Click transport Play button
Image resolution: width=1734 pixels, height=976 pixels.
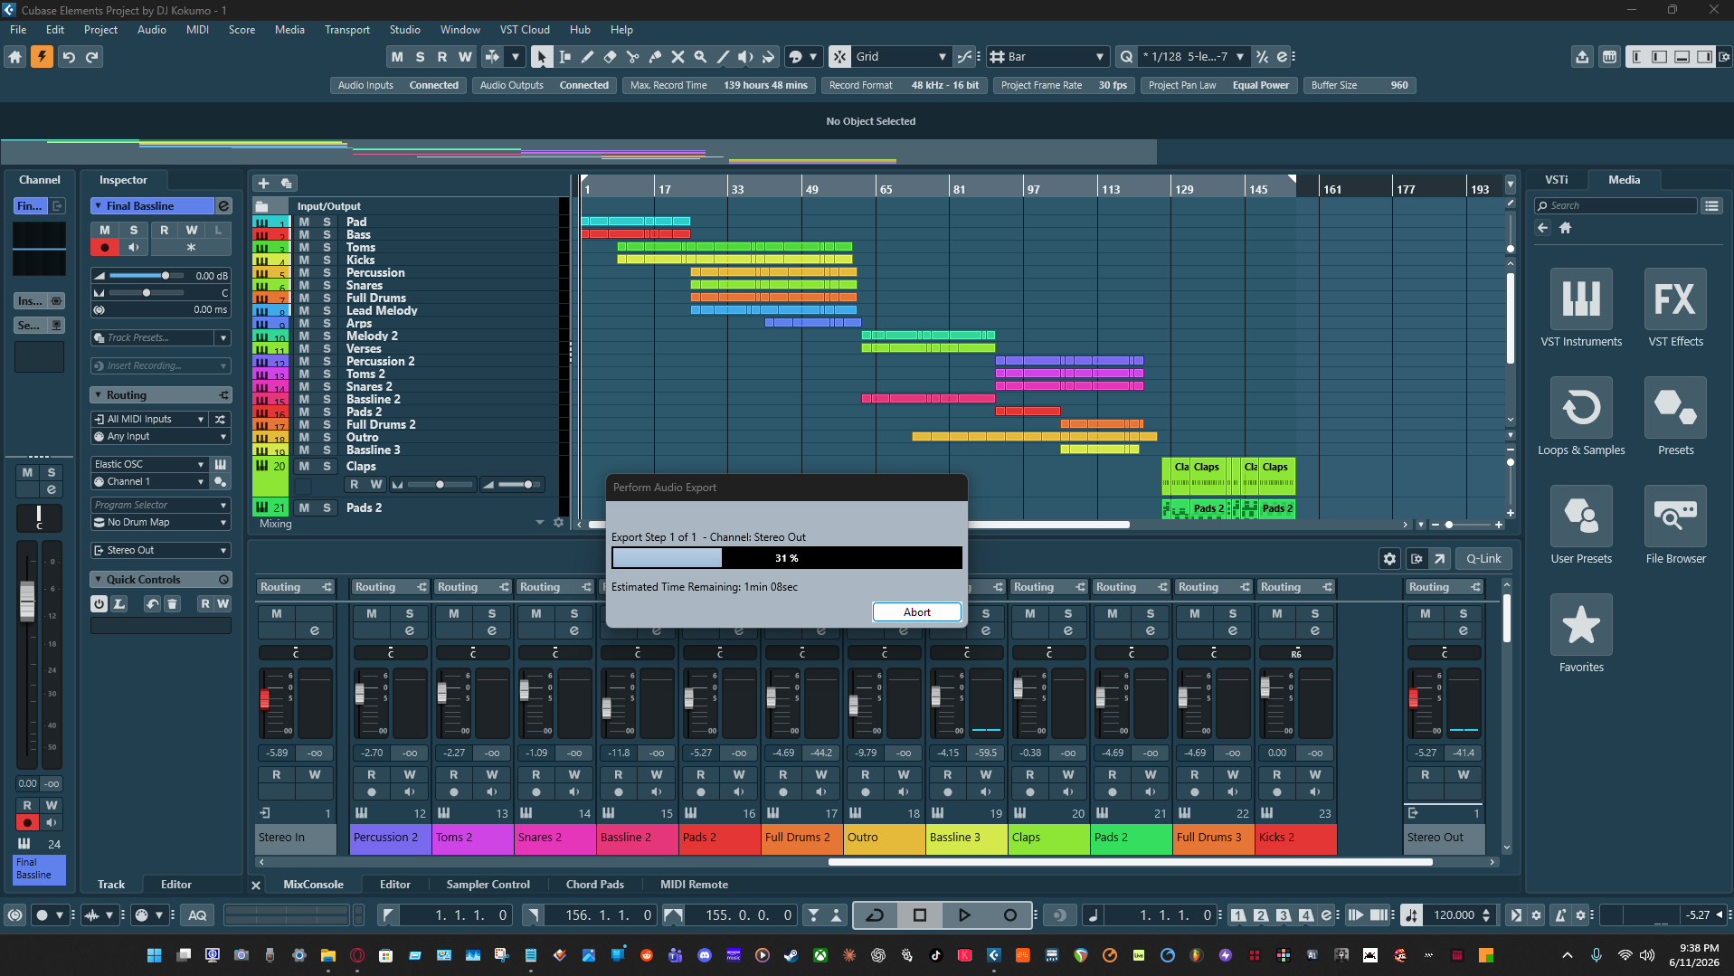click(x=964, y=914)
